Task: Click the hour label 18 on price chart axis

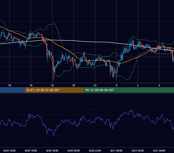Action: (x=52, y=85)
